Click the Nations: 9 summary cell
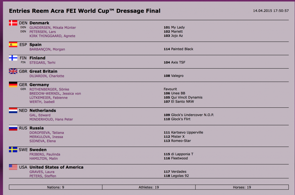The width and height of the screenshot is (295, 195). click(x=55, y=187)
